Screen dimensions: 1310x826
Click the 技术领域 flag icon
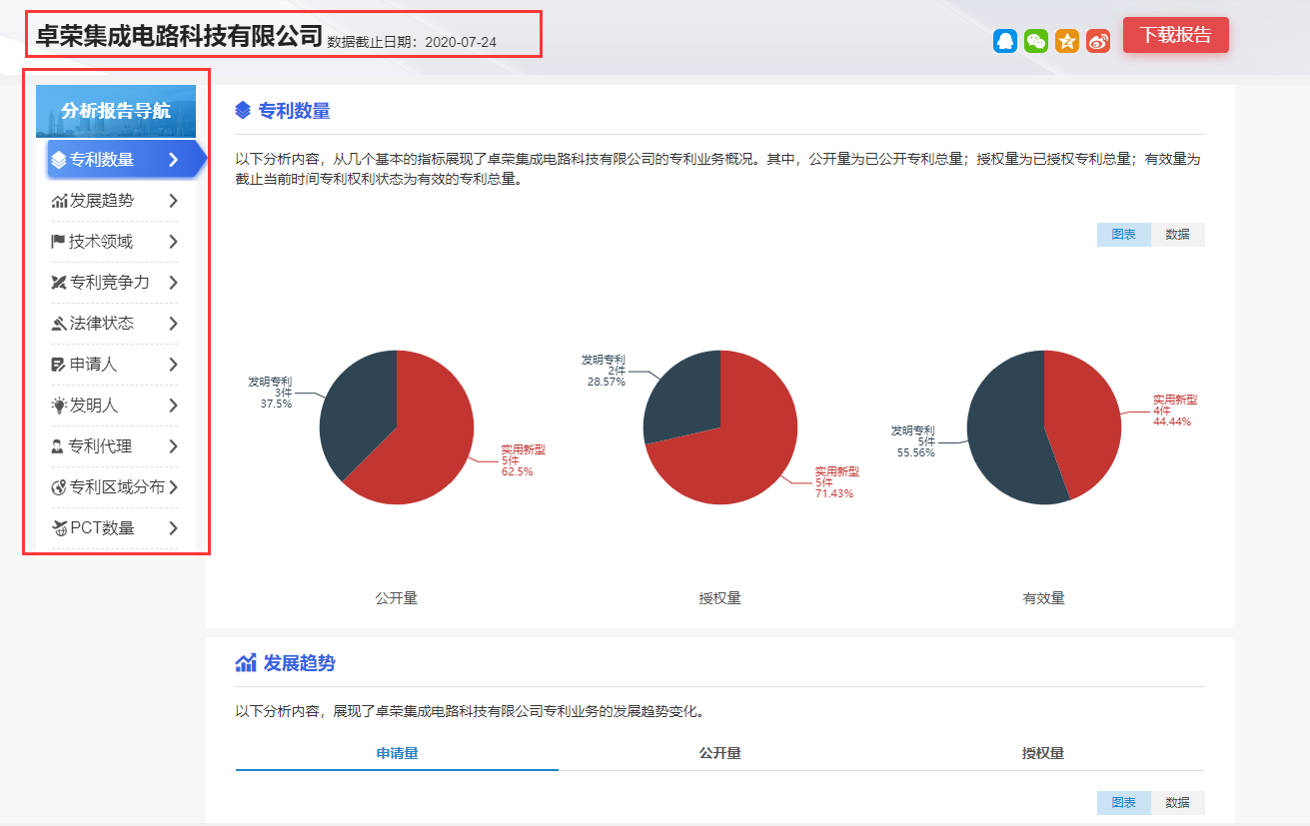(x=59, y=242)
